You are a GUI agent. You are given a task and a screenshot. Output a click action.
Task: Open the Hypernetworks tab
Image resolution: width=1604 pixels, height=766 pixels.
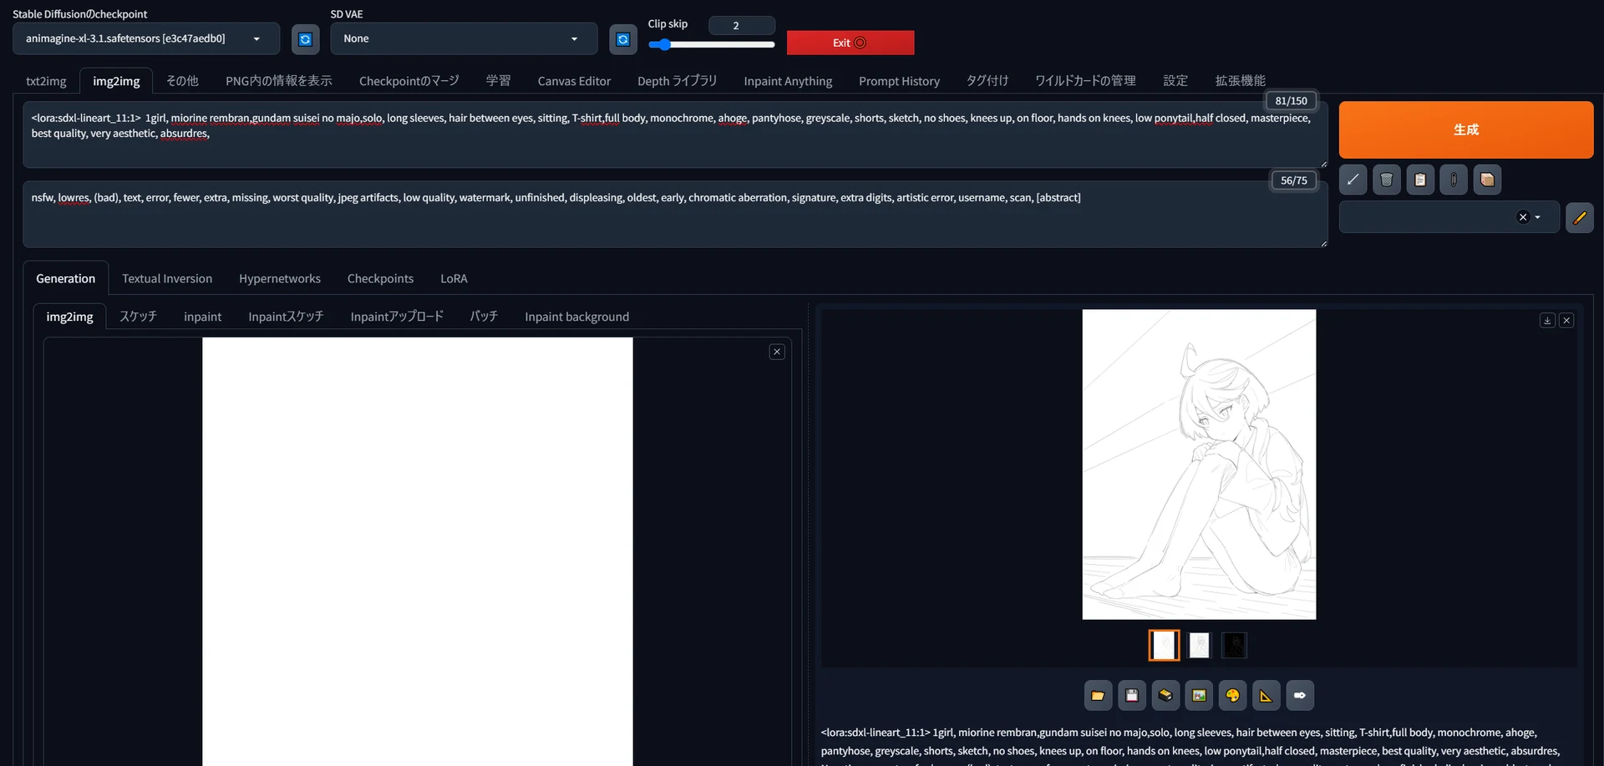click(x=280, y=278)
